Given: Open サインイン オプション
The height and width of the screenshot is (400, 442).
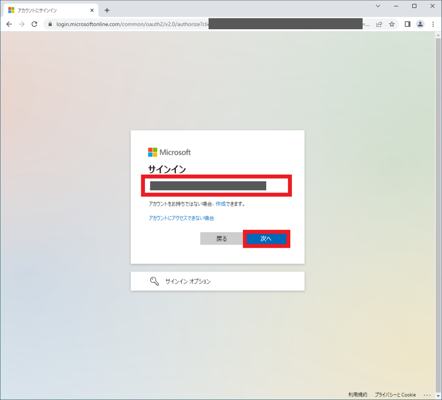Looking at the screenshot, I should click(218, 281).
